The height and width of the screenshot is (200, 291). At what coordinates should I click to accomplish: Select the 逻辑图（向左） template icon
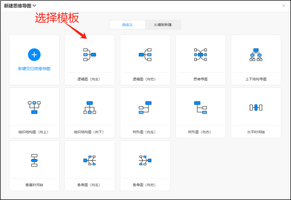[89, 54]
